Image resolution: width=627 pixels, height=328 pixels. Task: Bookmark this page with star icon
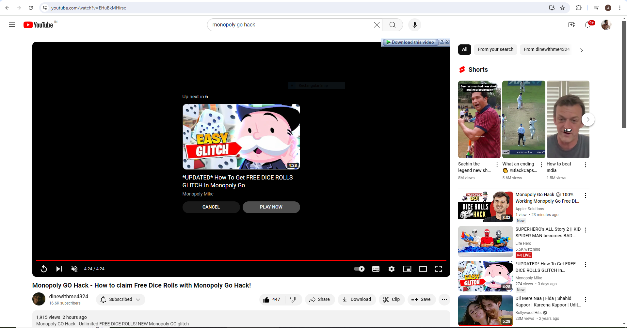(x=562, y=8)
